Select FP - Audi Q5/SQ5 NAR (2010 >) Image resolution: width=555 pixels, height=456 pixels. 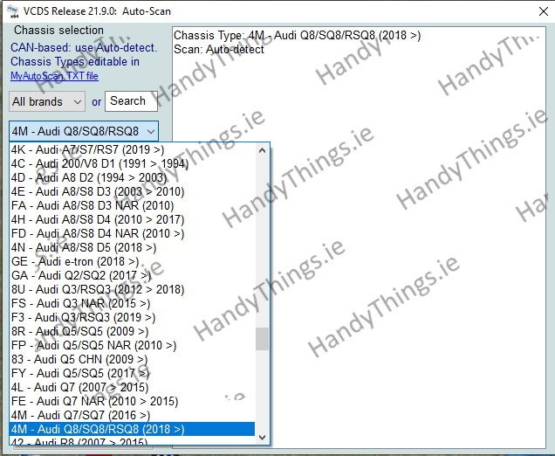[x=132, y=345]
